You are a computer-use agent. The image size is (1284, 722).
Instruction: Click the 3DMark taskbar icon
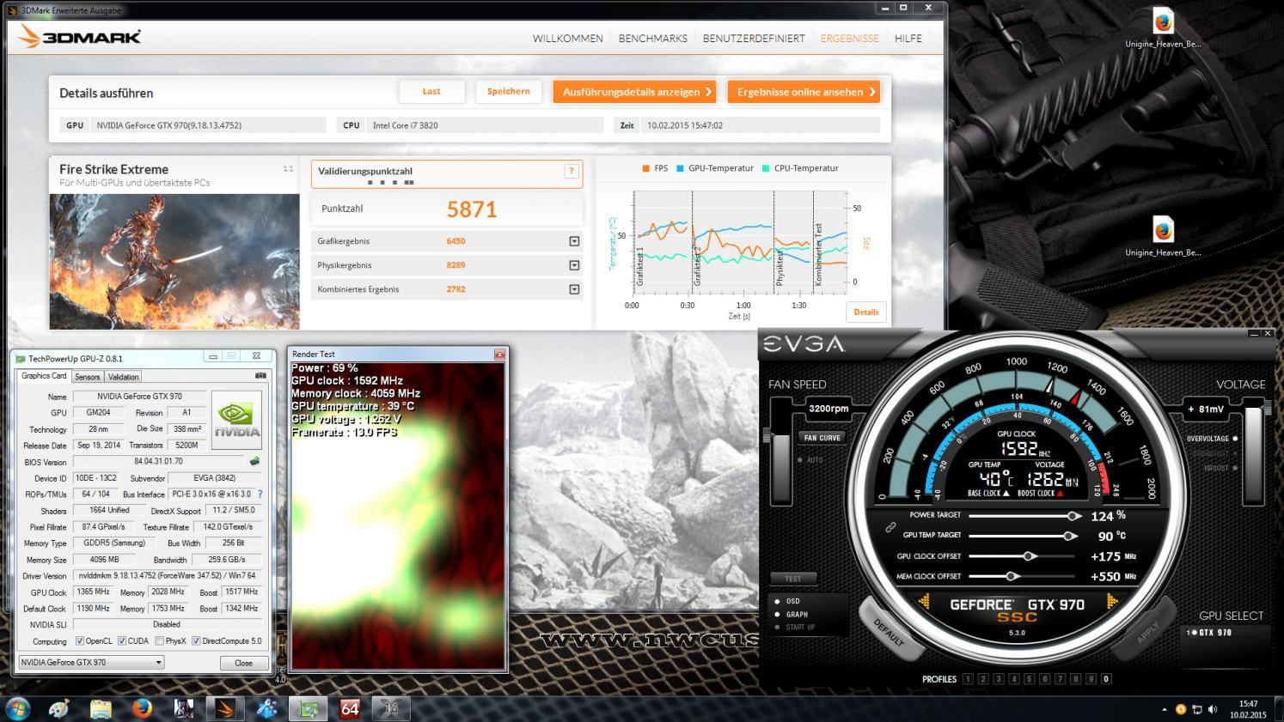pyautogui.click(x=225, y=708)
